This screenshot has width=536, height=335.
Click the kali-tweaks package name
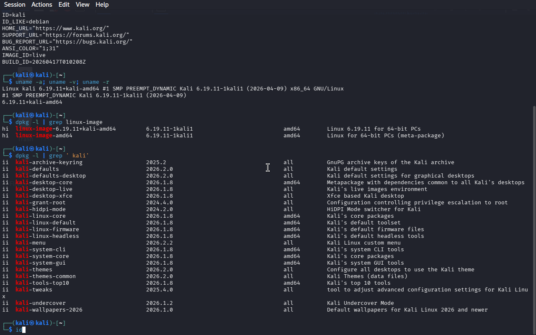pyautogui.click(x=34, y=290)
